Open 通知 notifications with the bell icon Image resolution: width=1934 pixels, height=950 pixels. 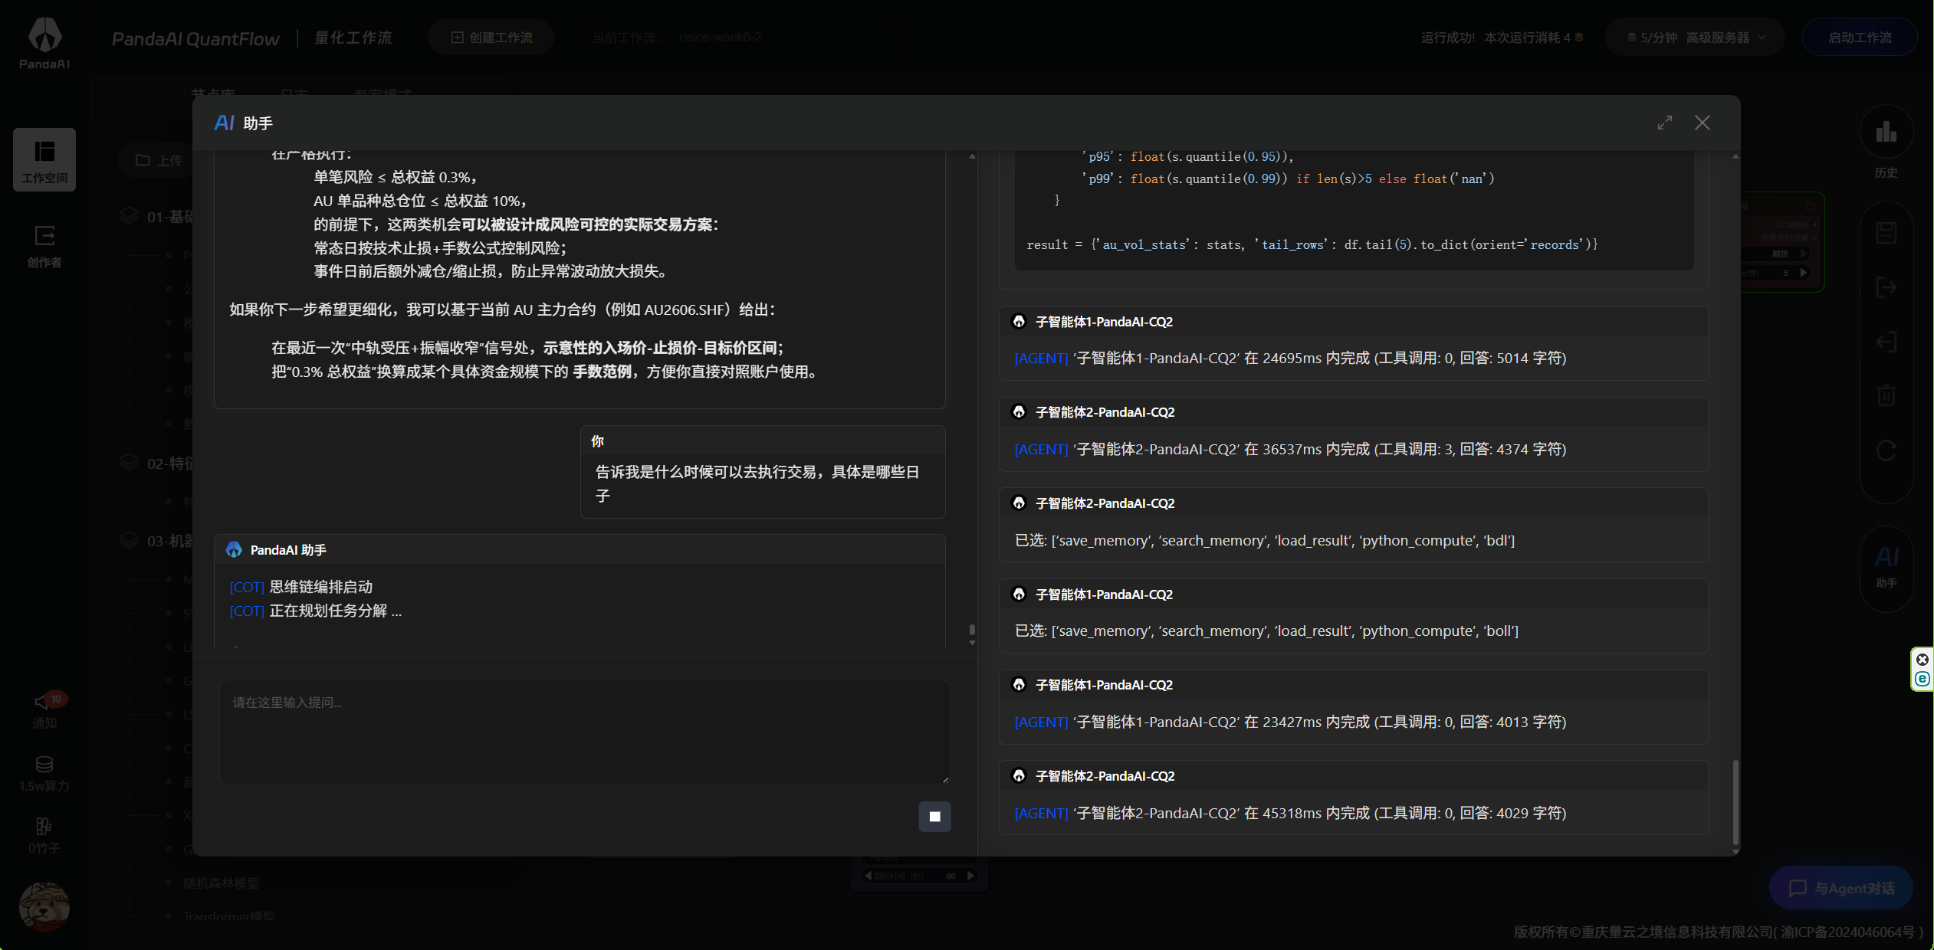click(44, 709)
